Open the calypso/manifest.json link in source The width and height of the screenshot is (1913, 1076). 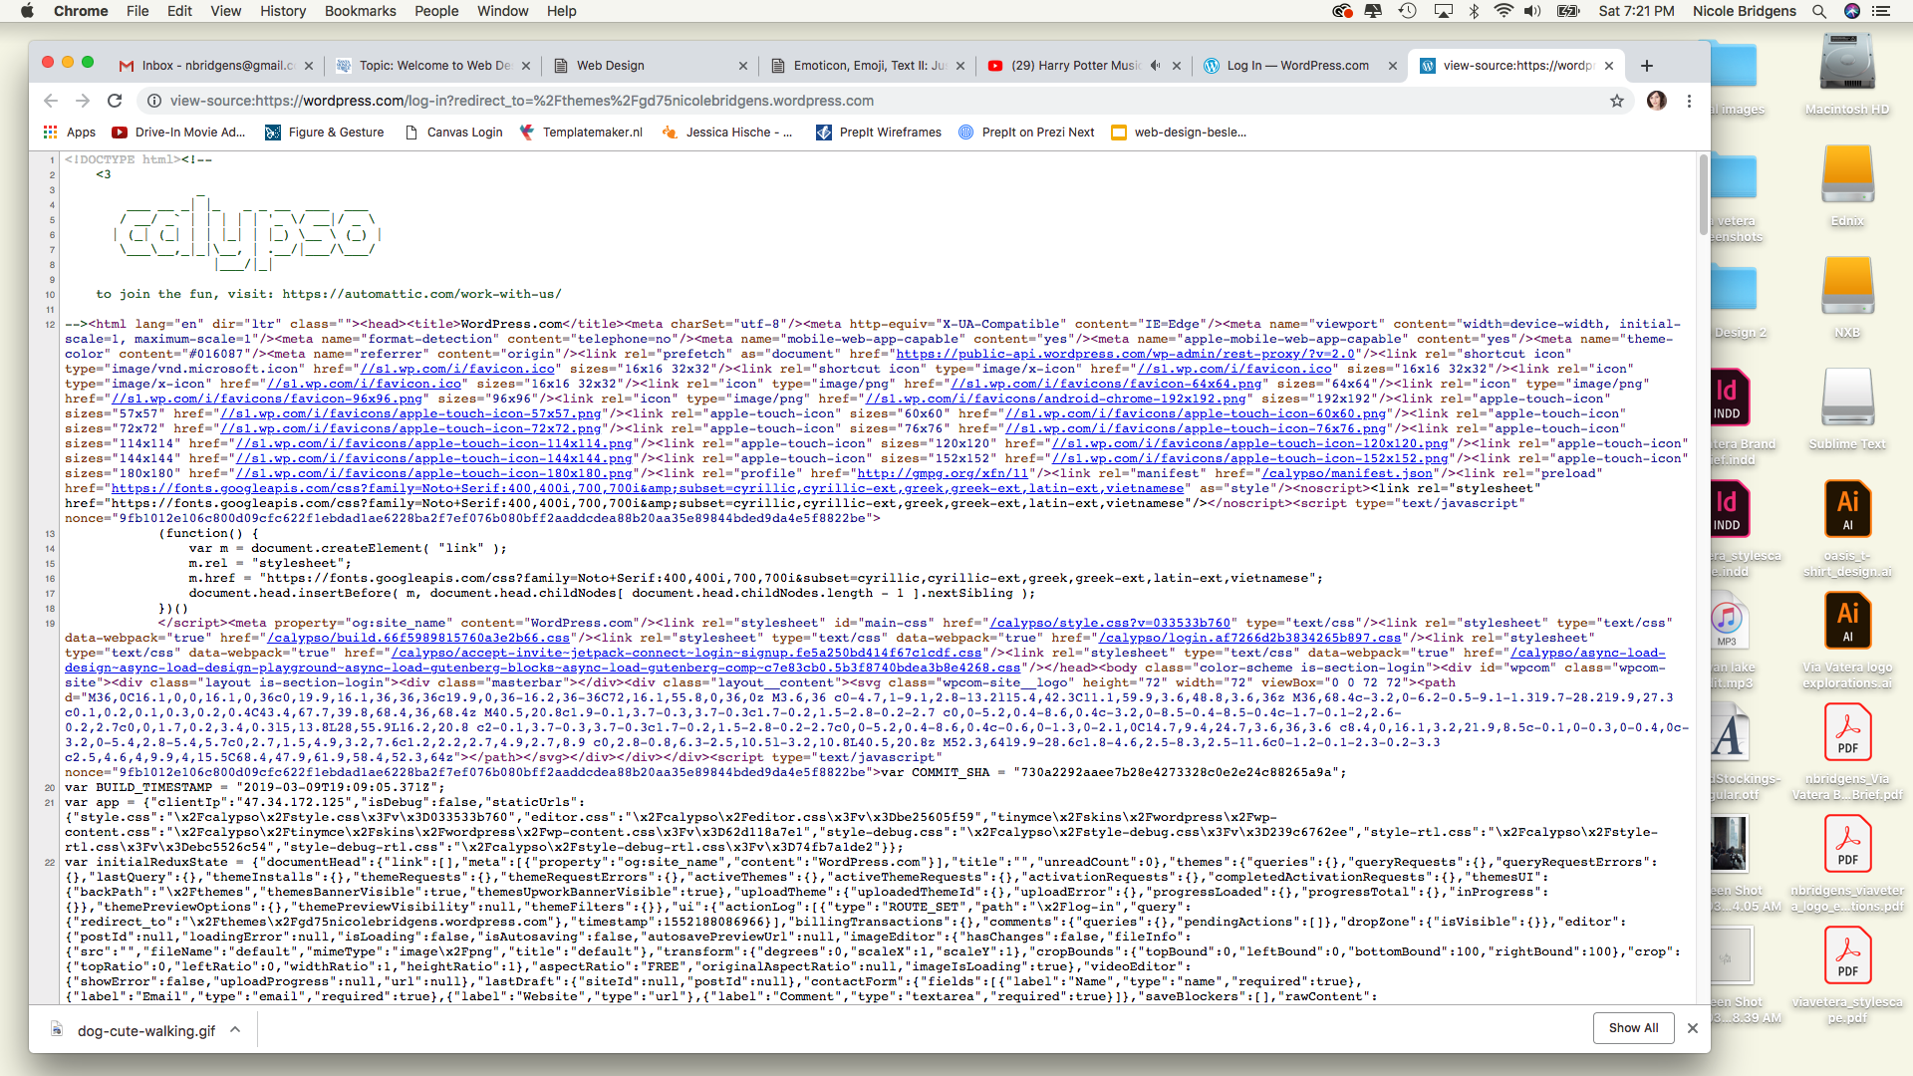pyautogui.click(x=1346, y=473)
